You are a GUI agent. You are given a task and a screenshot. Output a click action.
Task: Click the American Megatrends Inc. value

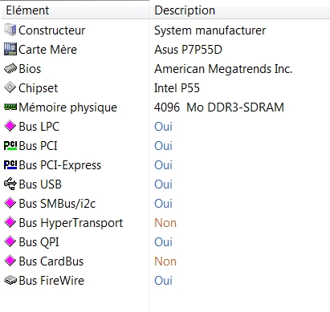point(223,69)
